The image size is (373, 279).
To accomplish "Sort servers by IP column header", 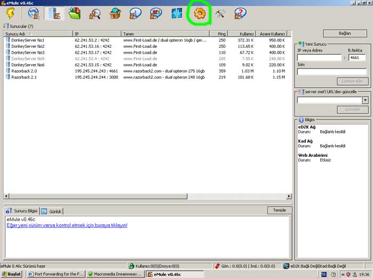I will (x=97, y=34).
